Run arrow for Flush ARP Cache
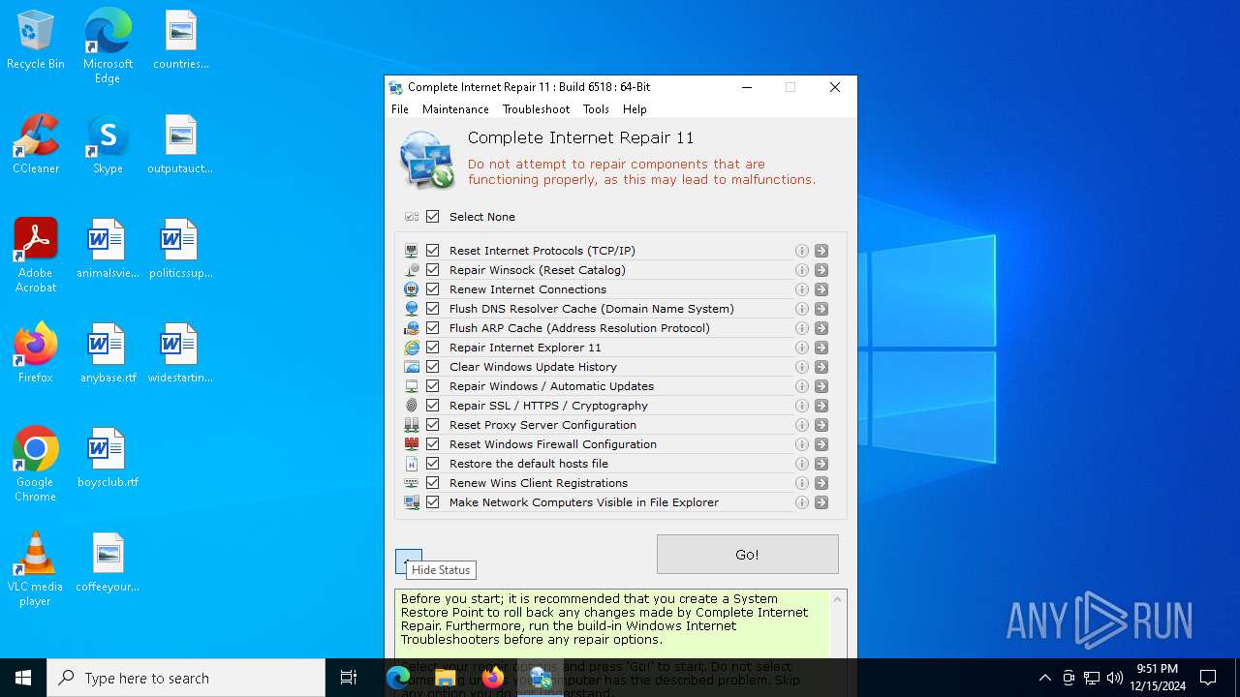1240x697 pixels. click(821, 328)
